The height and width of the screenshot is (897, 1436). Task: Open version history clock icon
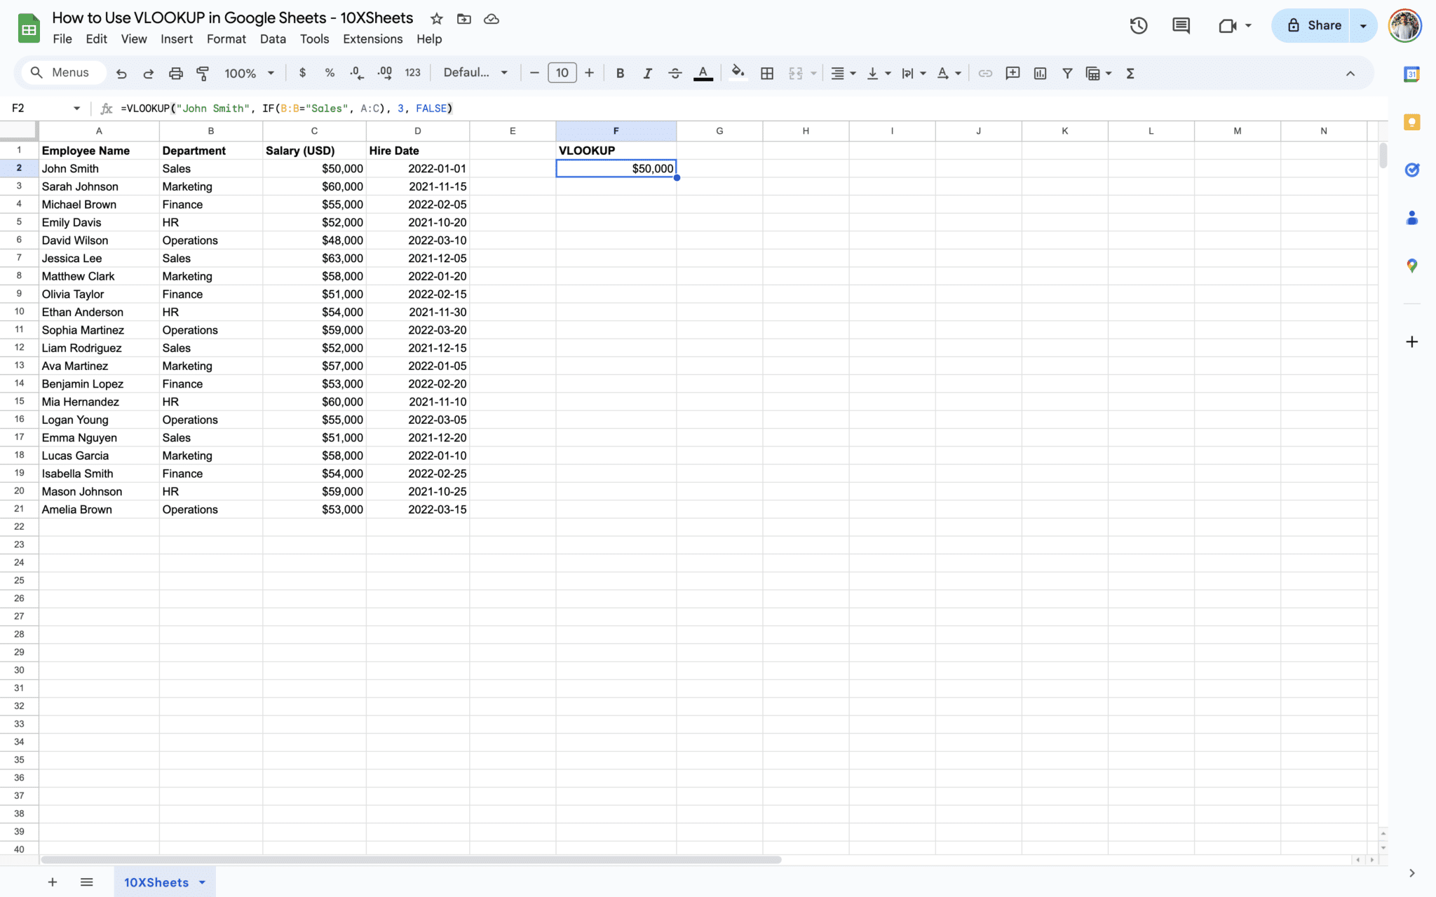1139,26
